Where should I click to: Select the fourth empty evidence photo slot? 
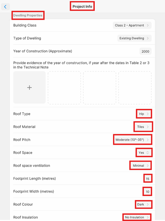135,88
